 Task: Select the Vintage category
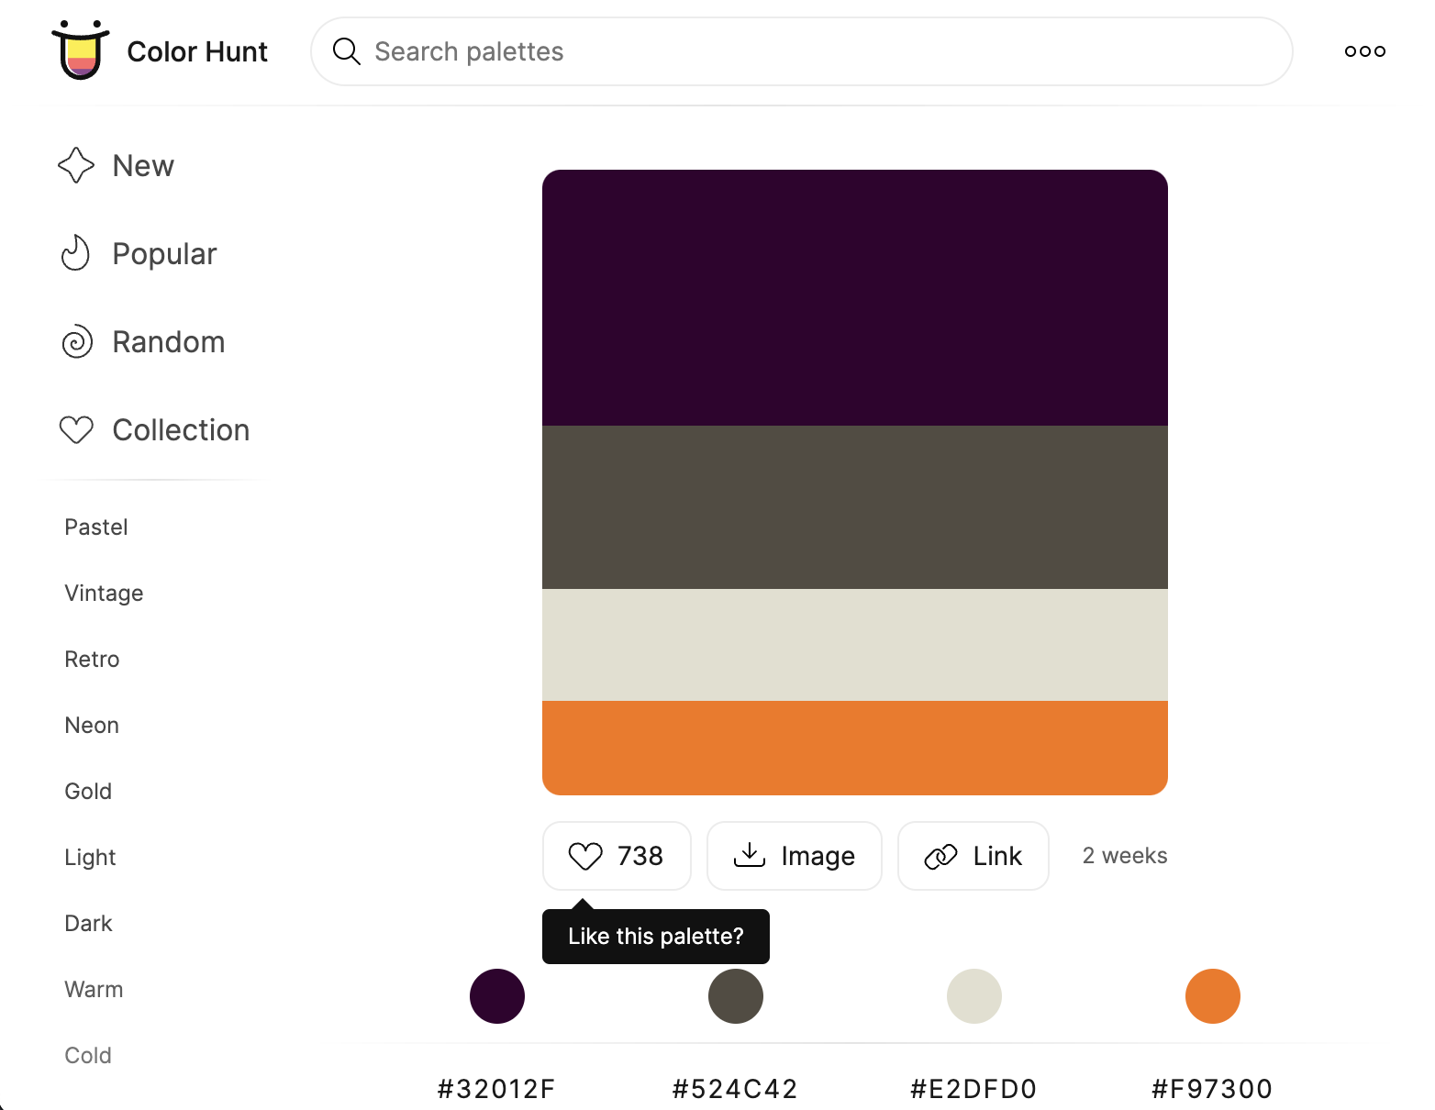(x=104, y=594)
